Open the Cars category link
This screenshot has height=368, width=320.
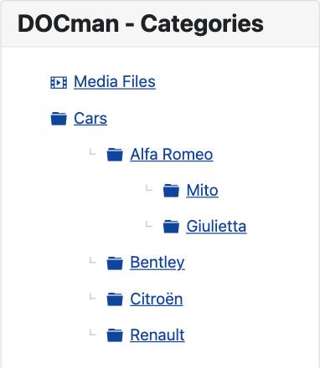tap(90, 119)
